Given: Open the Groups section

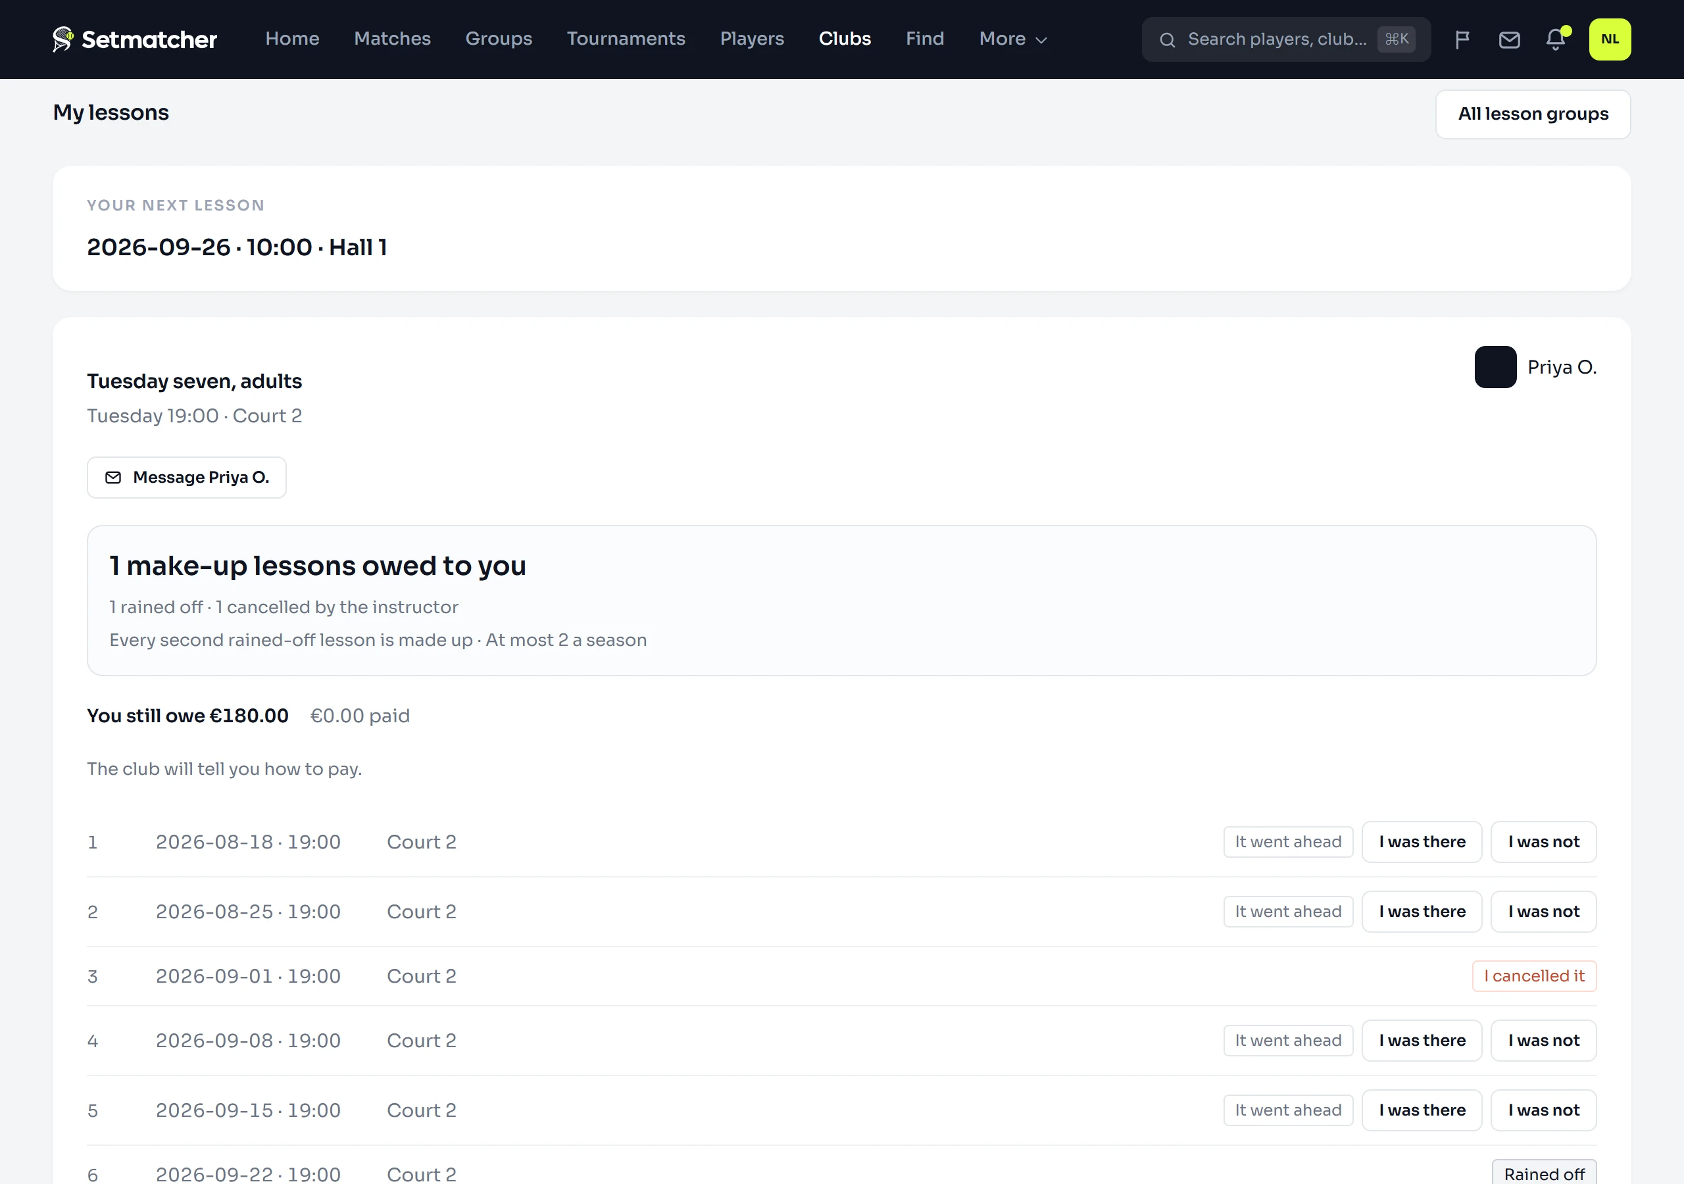Looking at the screenshot, I should coord(498,39).
